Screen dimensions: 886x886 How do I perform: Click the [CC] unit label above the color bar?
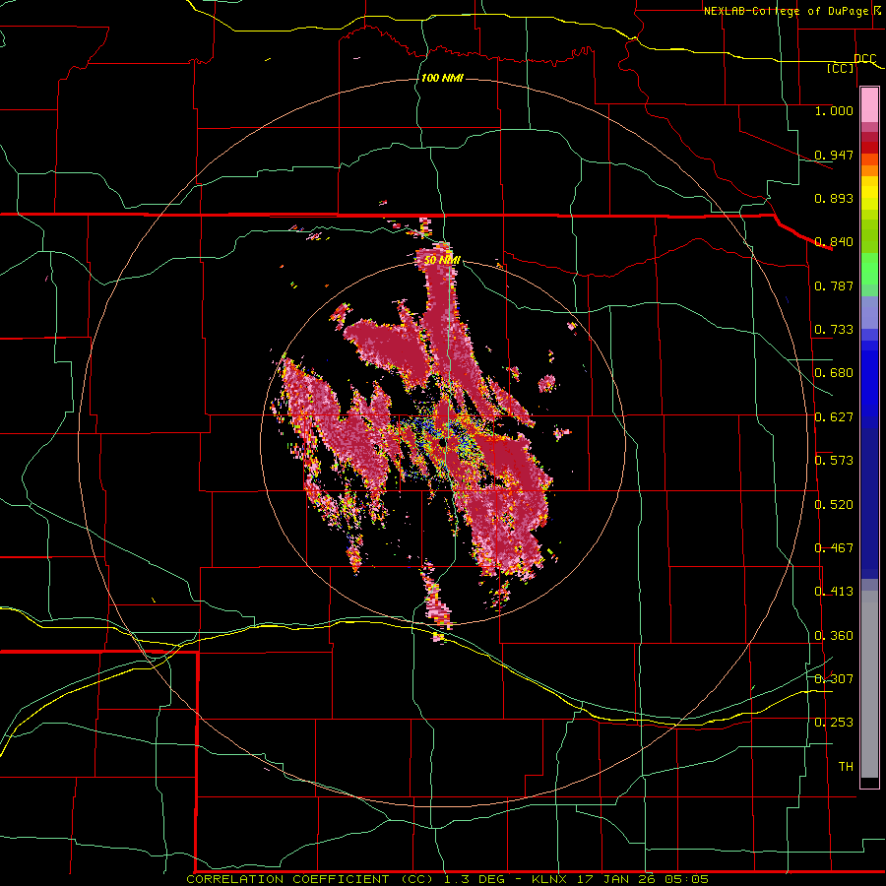pos(841,69)
